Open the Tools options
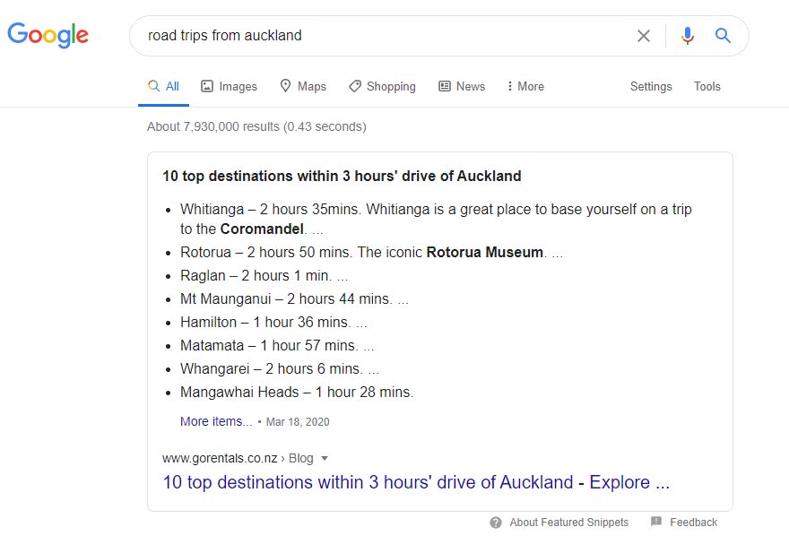This screenshot has height=553, width=789. (707, 86)
